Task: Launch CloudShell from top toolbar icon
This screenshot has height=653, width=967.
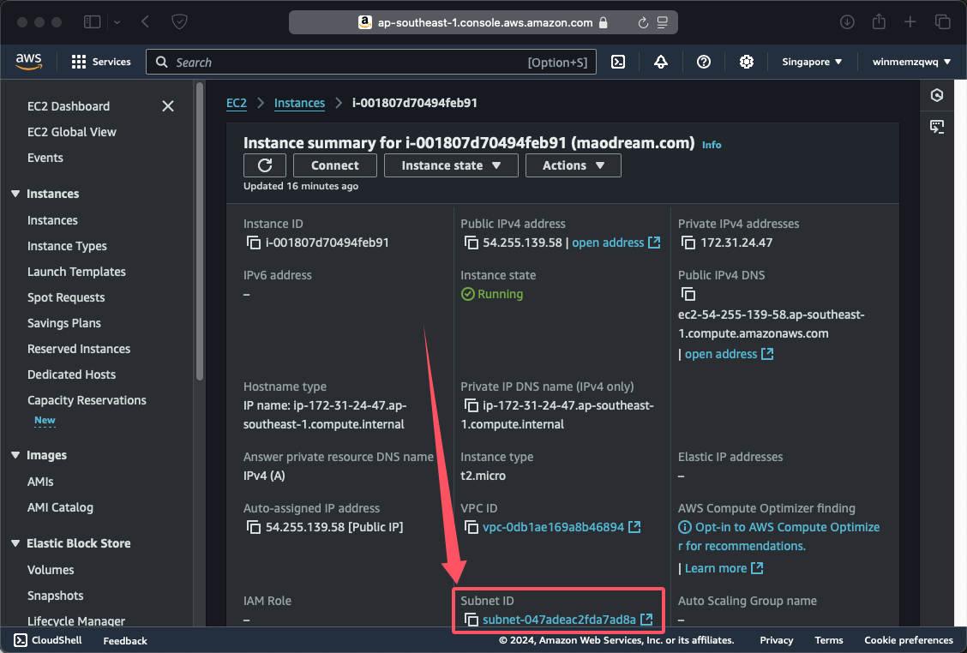Action: [x=618, y=62]
